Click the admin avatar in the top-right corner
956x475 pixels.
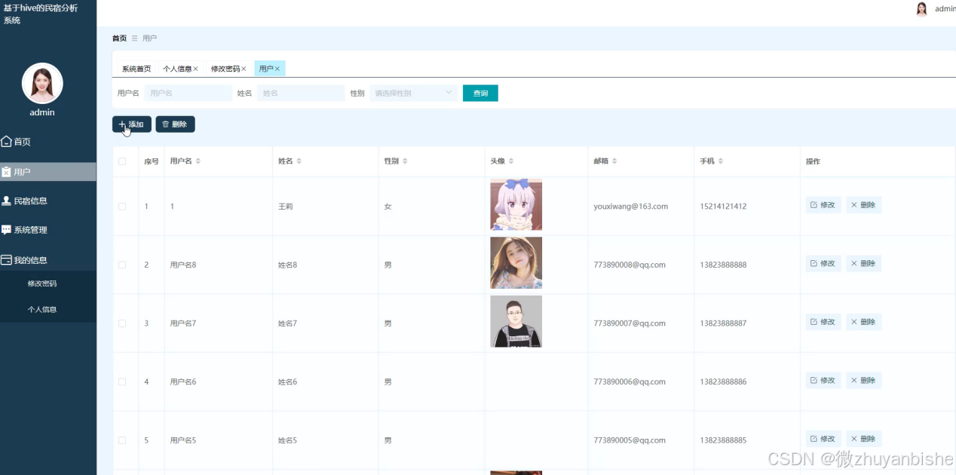[x=921, y=8]
